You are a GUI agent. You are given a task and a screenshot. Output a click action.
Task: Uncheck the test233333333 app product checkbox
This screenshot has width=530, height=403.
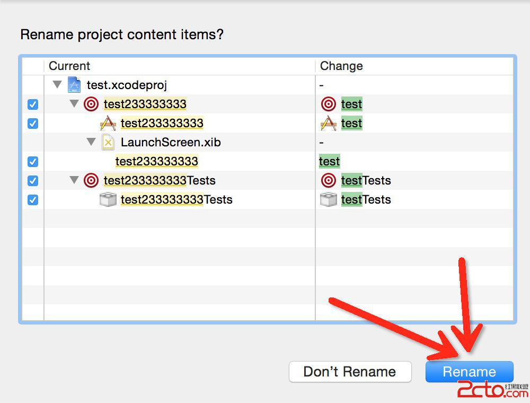[x=33, y=124]
